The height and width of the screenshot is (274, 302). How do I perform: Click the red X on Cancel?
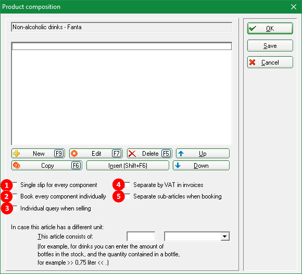[x=253, y=62]
